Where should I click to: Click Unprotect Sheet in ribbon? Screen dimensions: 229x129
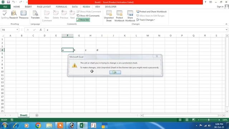(x=109, y=16)
